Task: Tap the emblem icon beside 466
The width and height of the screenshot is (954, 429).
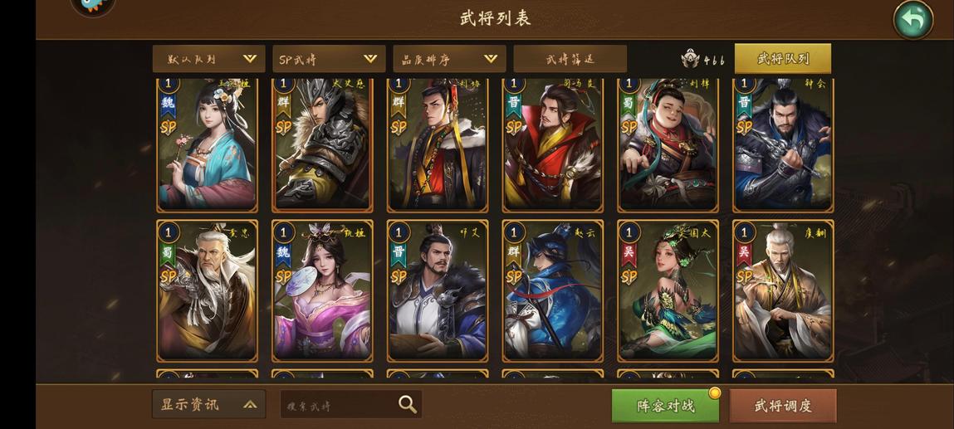Action: [x=691, y=58]
